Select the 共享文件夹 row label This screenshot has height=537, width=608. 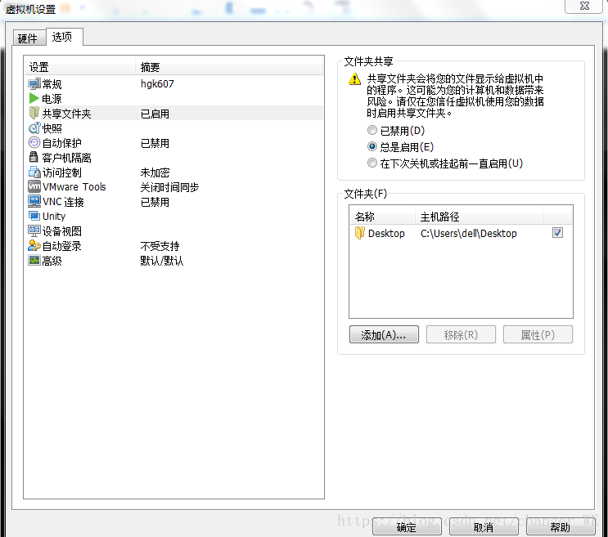(x=67, y=114)
